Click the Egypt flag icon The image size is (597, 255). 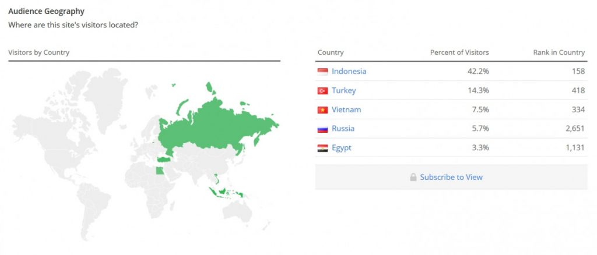click(322, 148)
